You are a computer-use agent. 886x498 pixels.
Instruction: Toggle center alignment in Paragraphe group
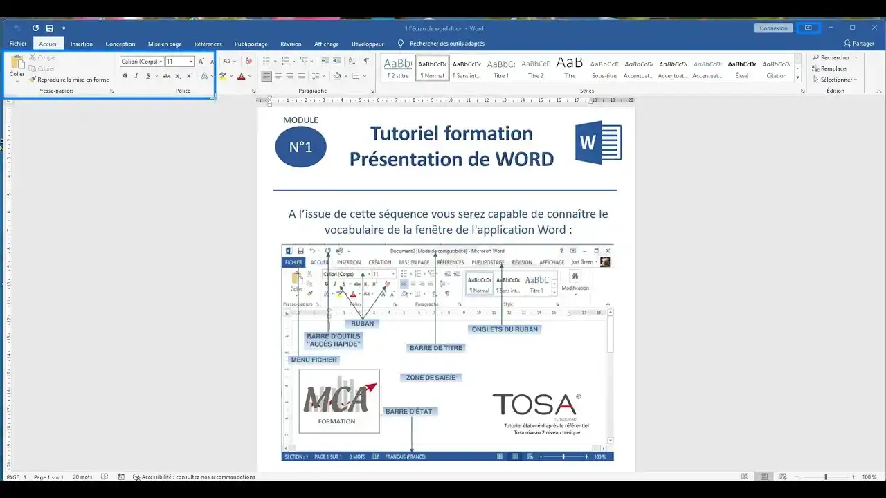point(278,76)
